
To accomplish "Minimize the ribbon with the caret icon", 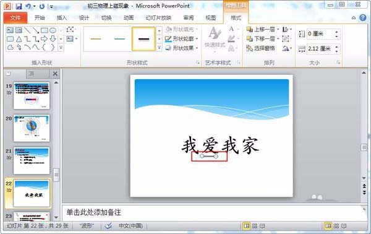I will [x=354, y=18].
